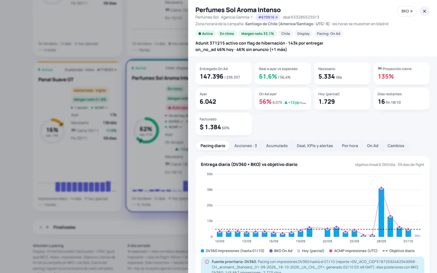Toggle ACMP impresiones (UTC) legend series
Image resolution: width=437 pixels, height=273 pixels.
(353, 251)
